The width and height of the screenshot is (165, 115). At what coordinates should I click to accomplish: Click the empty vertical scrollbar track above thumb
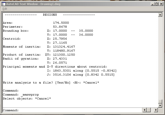tap(160, 57)
